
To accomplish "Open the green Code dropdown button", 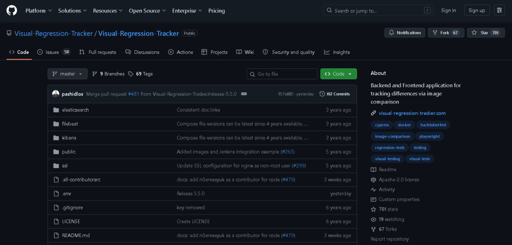I will point(338,74).
